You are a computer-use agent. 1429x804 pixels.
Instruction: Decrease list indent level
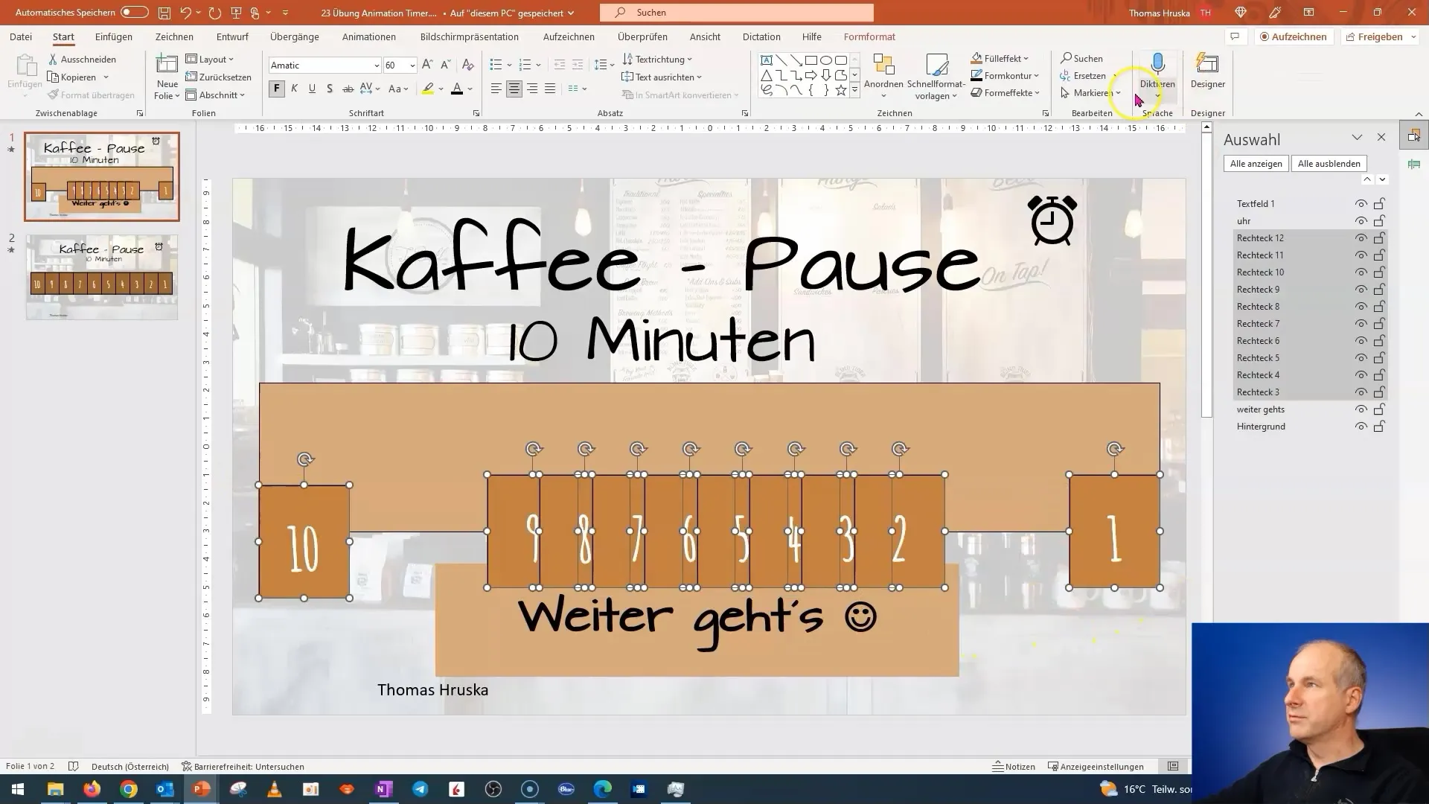pyautogui.click(x=560, y=65)
